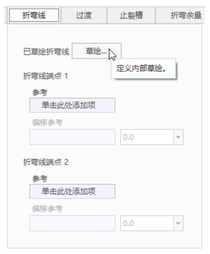Expand the offset value dropdown for 折弯线端点 1
The width and height of the screenshot is (210, 254).
pos(178,138)
